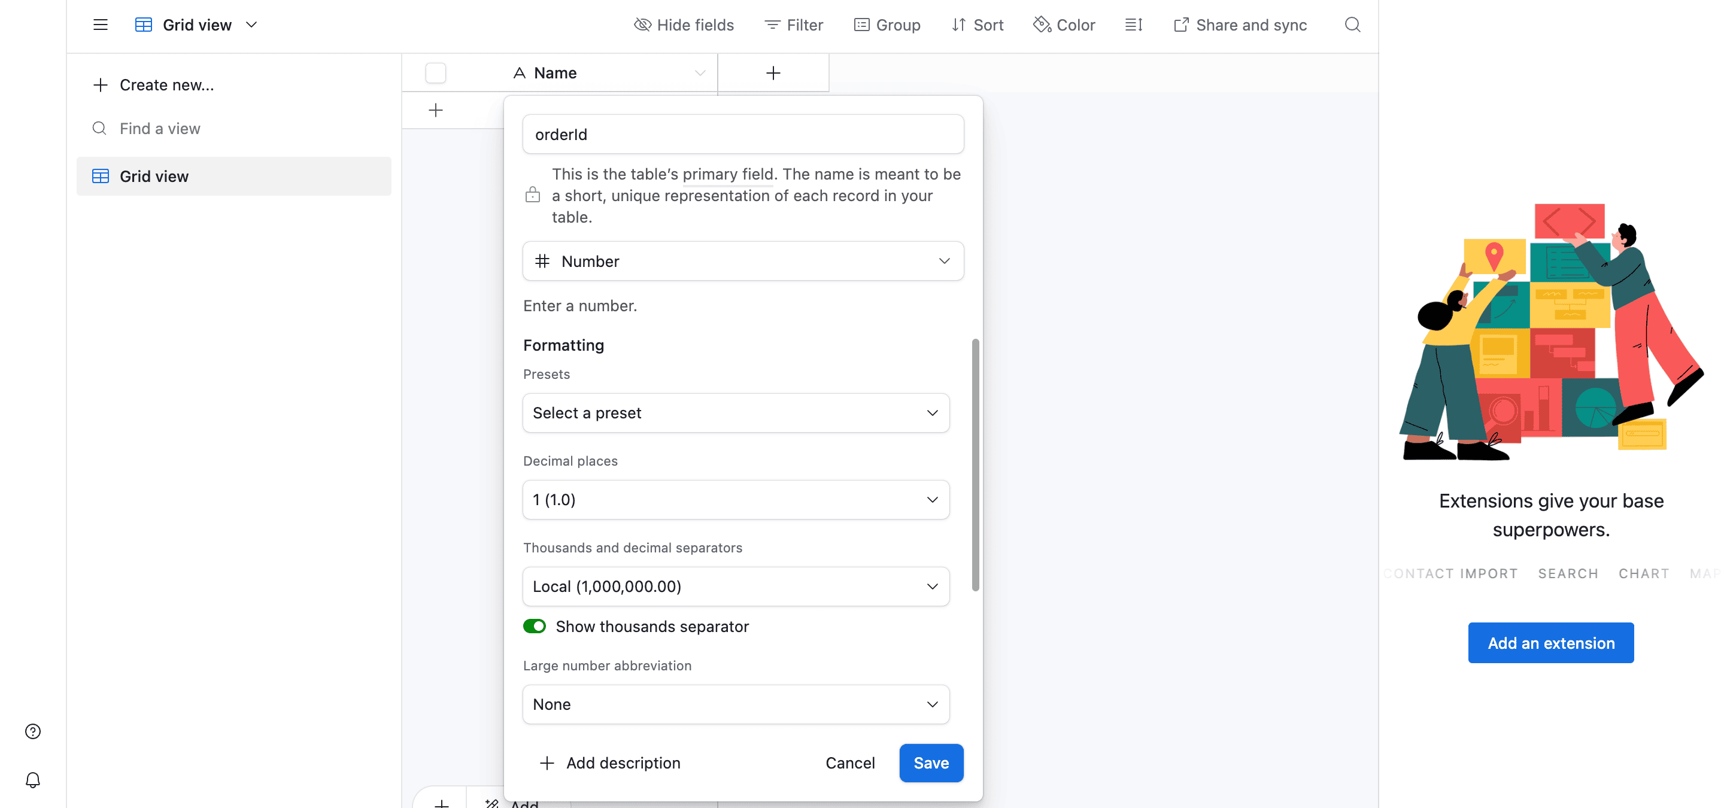Screen dimensions: 1724x808
Task: Open the Decimal places dropdown
Action: coord(736,500)
